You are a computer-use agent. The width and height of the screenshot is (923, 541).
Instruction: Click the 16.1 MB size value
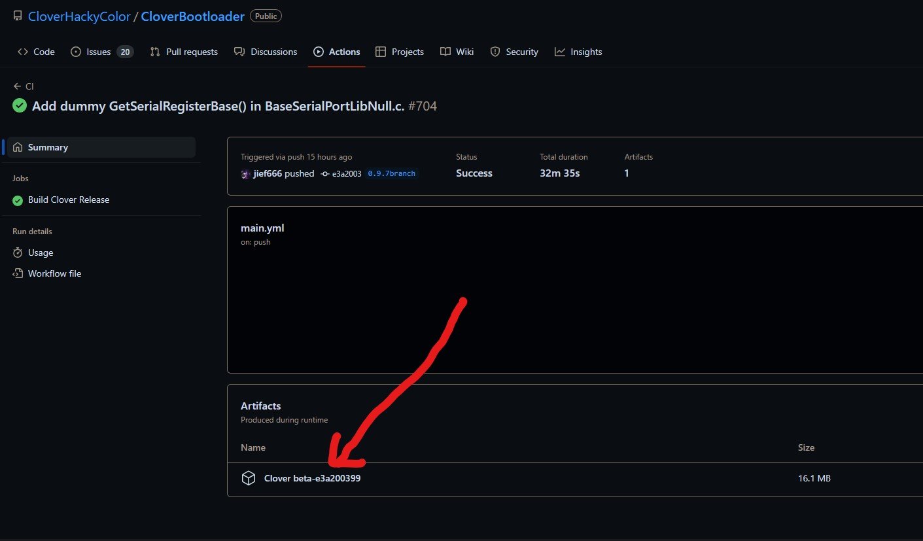click(x=814, y=478)
